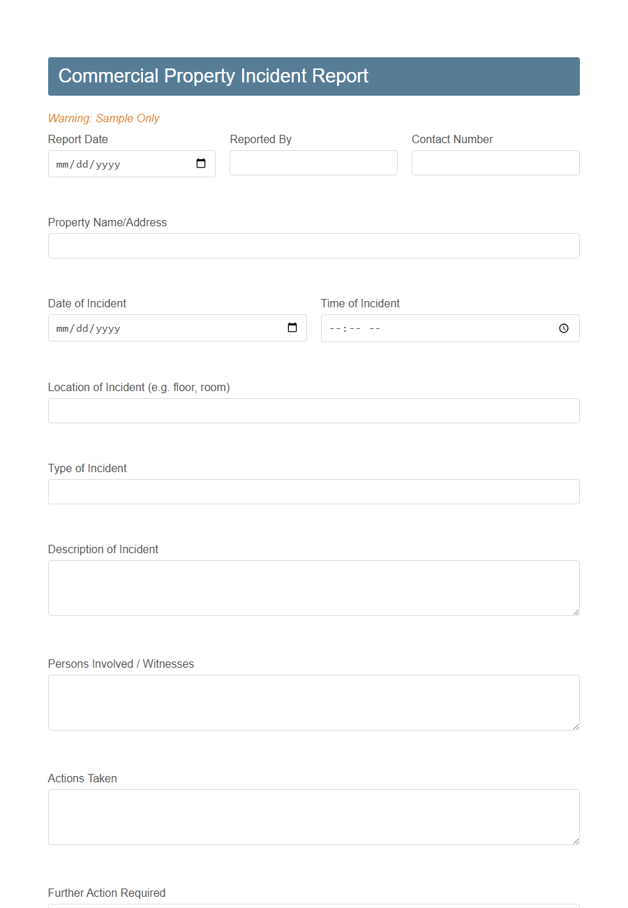The width and height of the screenshot is (628, 908).
Task: Click the Property Name/Address field
Action: coord(313,245)
